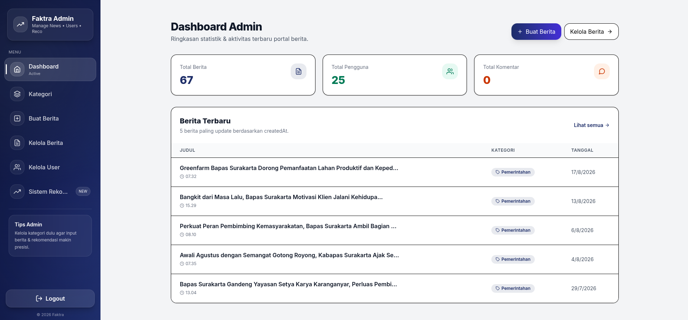Go to Kategori in the sidebar
The image size is (688, 320).
click(x=50, y=94)
